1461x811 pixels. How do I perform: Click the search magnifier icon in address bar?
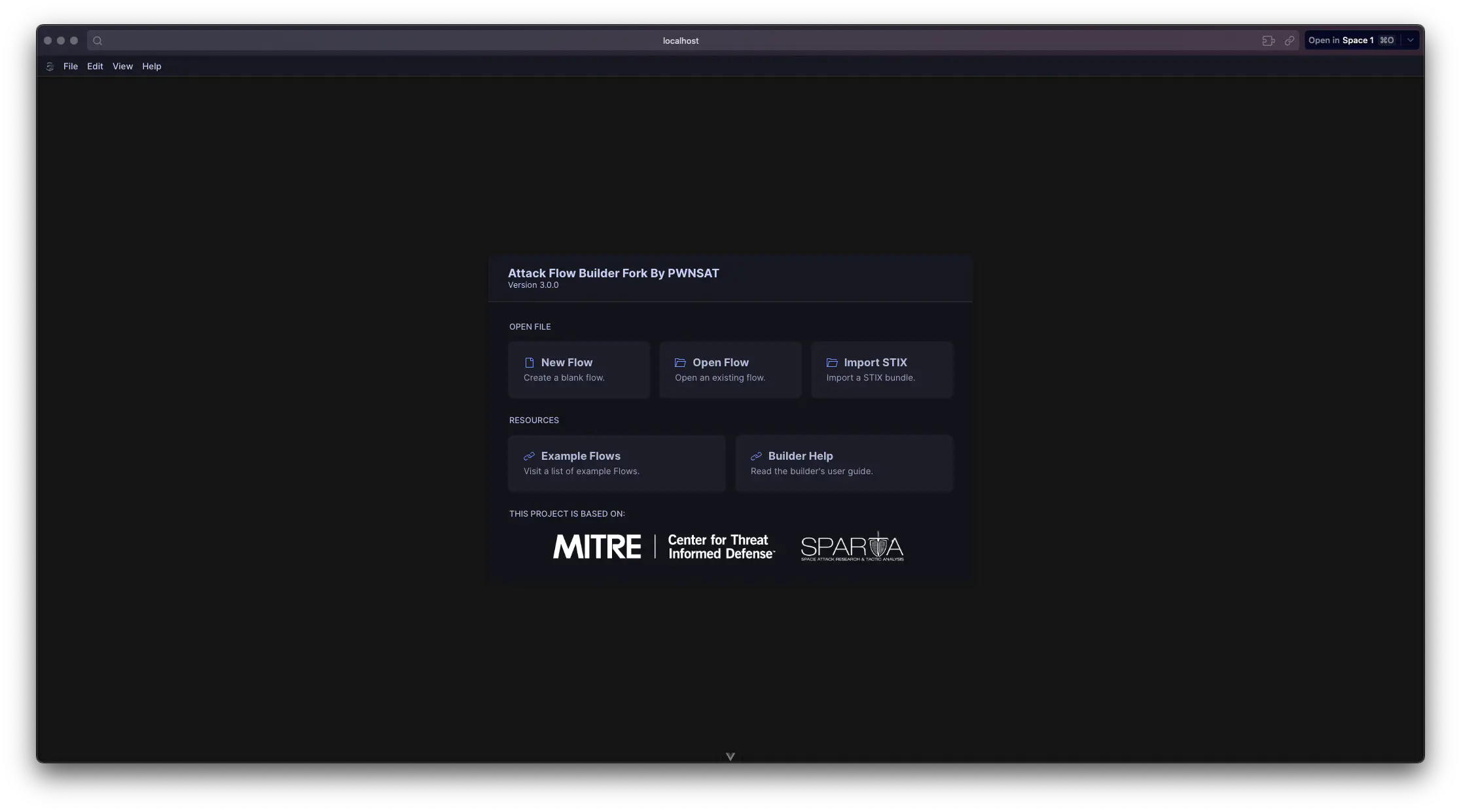pyautogui.click(x=98, y=41)
